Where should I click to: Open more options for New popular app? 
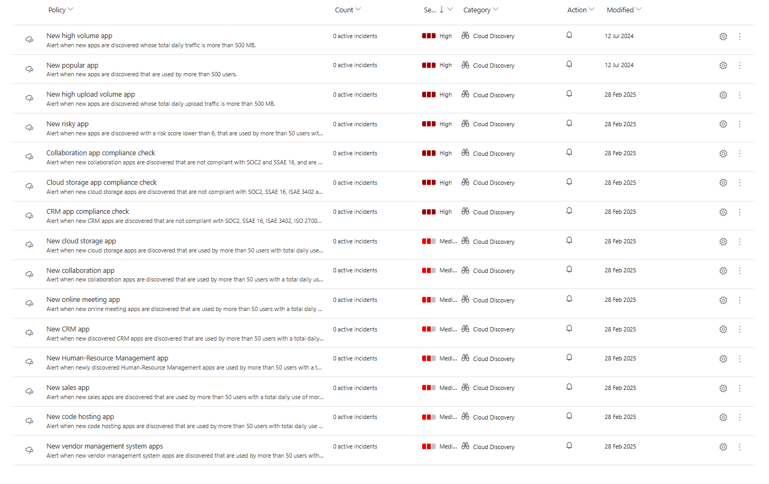[x=739, y=66]
